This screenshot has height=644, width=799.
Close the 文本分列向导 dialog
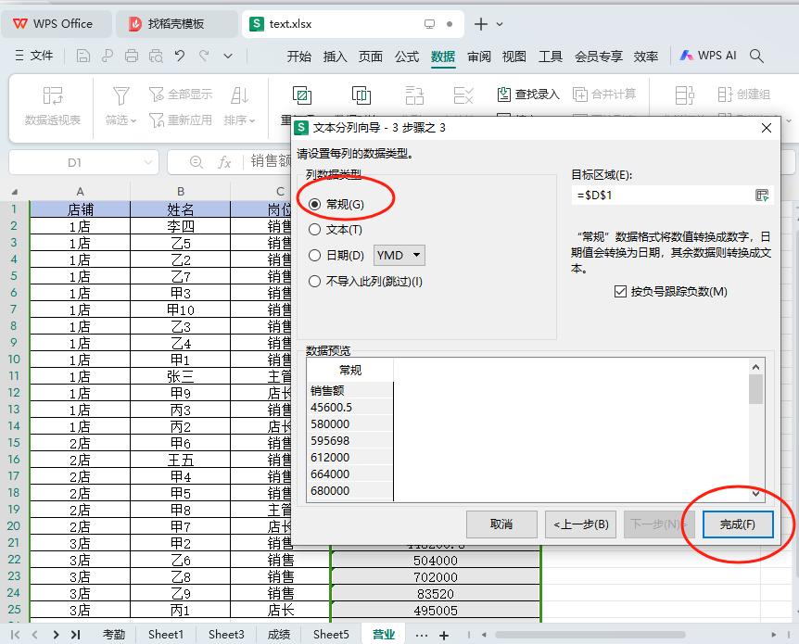click(766, 128)
